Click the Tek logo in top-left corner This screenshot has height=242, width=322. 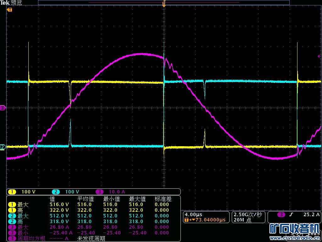[5, 3]
